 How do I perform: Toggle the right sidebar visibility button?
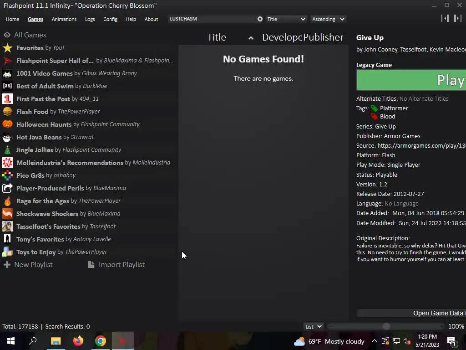tap(458, 18)
